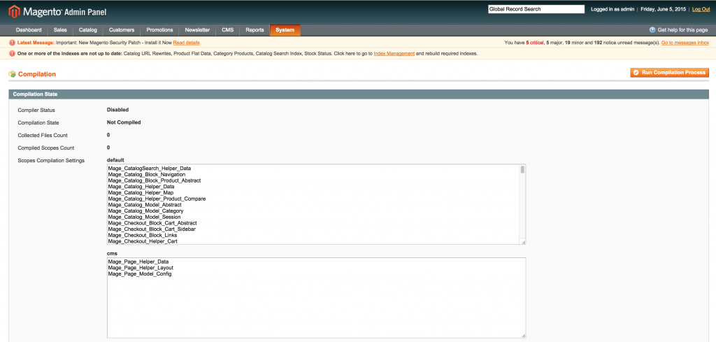The width and height of the screenshot is (716, 342).
Task: Click the Mage_Catalog_Helper_Map line
Action: tap(141, 193)
